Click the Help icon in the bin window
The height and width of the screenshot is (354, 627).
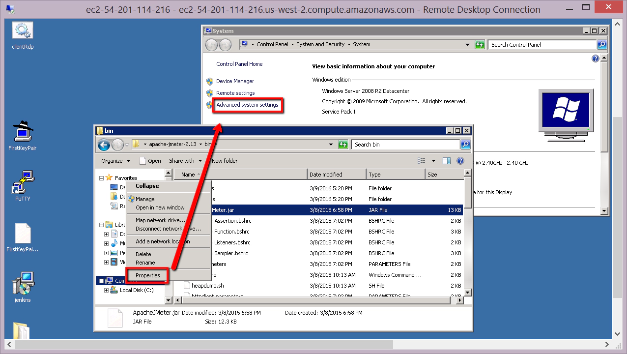(x=460, y=161)
